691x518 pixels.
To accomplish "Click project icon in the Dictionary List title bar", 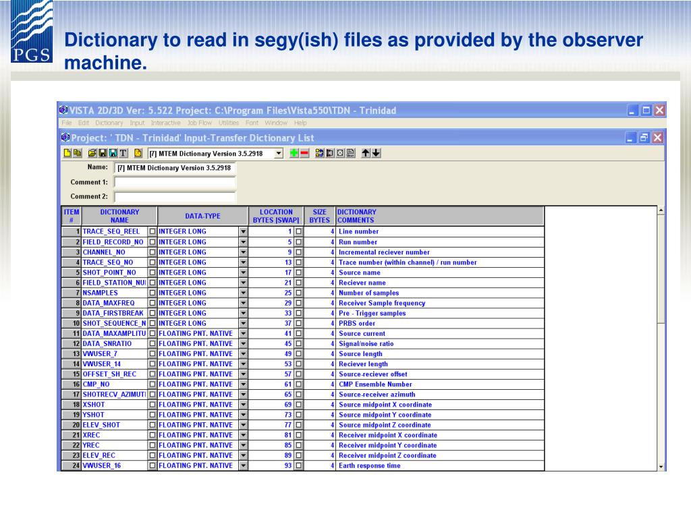I will [65, 138].
